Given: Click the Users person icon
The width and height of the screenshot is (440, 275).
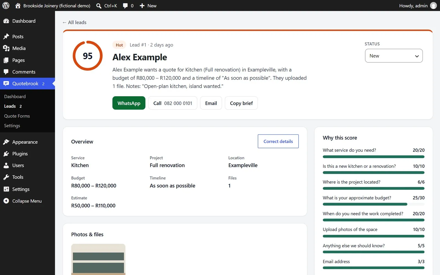Looking at the screenshot, I should click(6, 166).
